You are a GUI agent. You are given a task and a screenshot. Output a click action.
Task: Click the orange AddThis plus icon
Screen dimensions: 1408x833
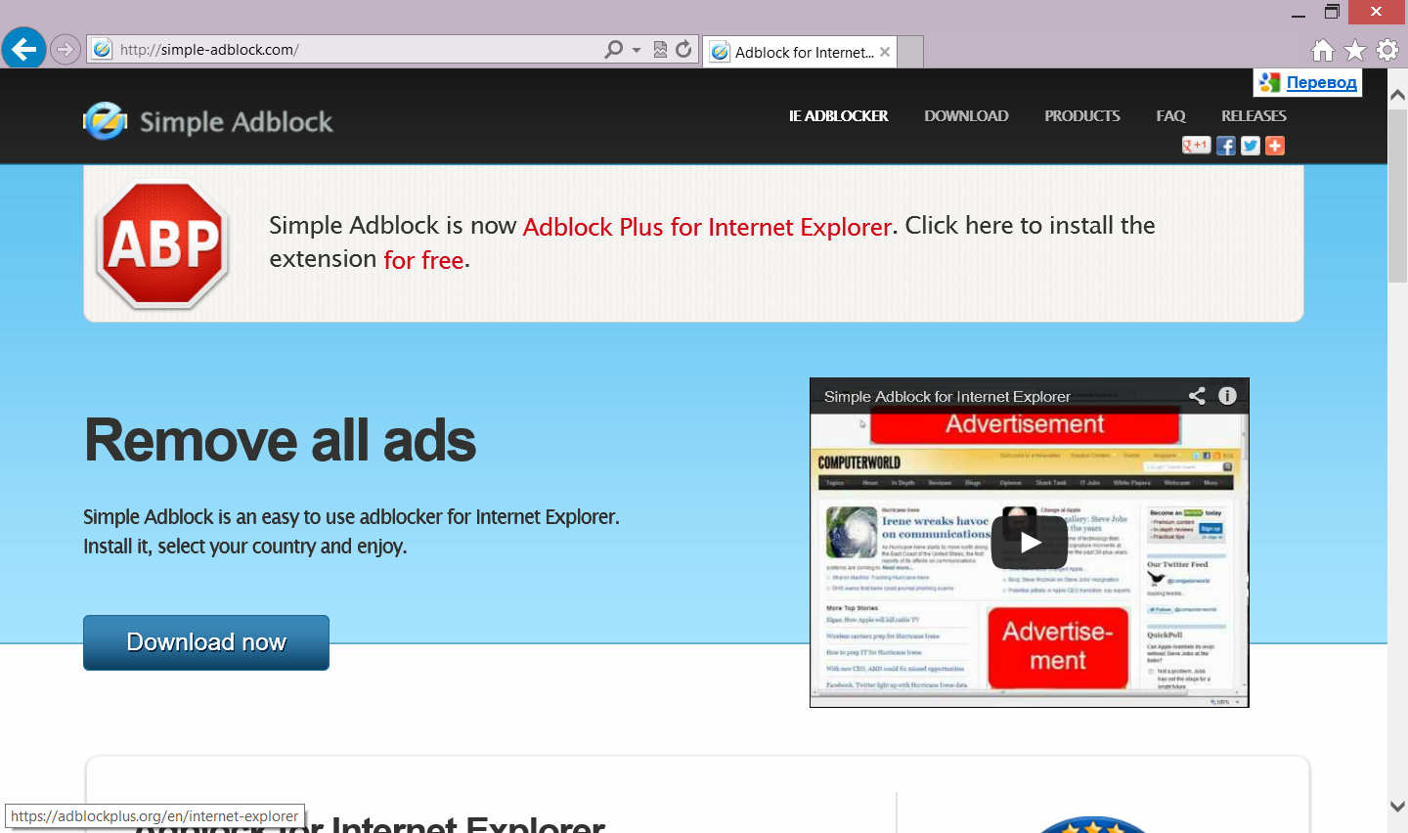pos(1275,145)
